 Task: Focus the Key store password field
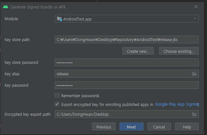coord(127,62)
